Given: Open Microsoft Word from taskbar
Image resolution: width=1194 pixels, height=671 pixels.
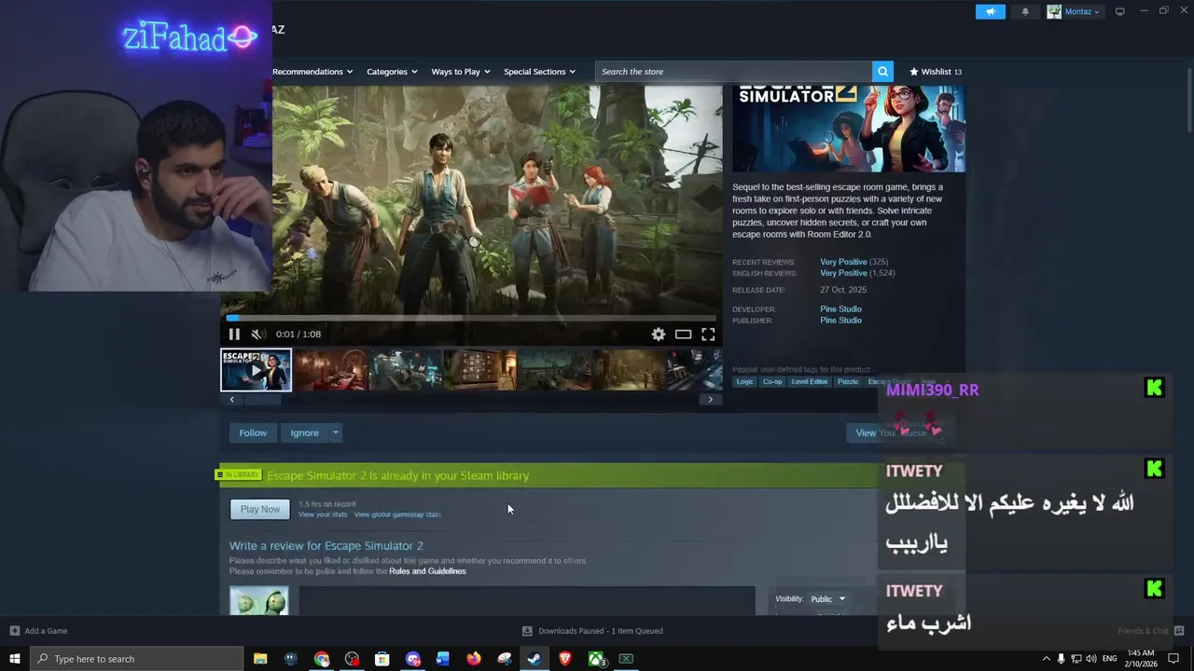Looking at the screenshot, I should point(443,659).
